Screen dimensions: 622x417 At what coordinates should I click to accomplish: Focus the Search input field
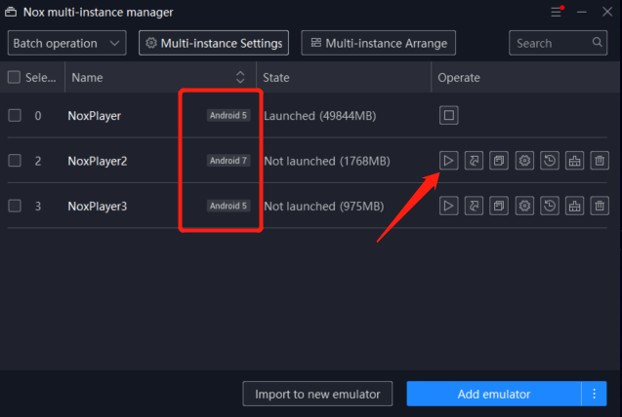(552, 43)
